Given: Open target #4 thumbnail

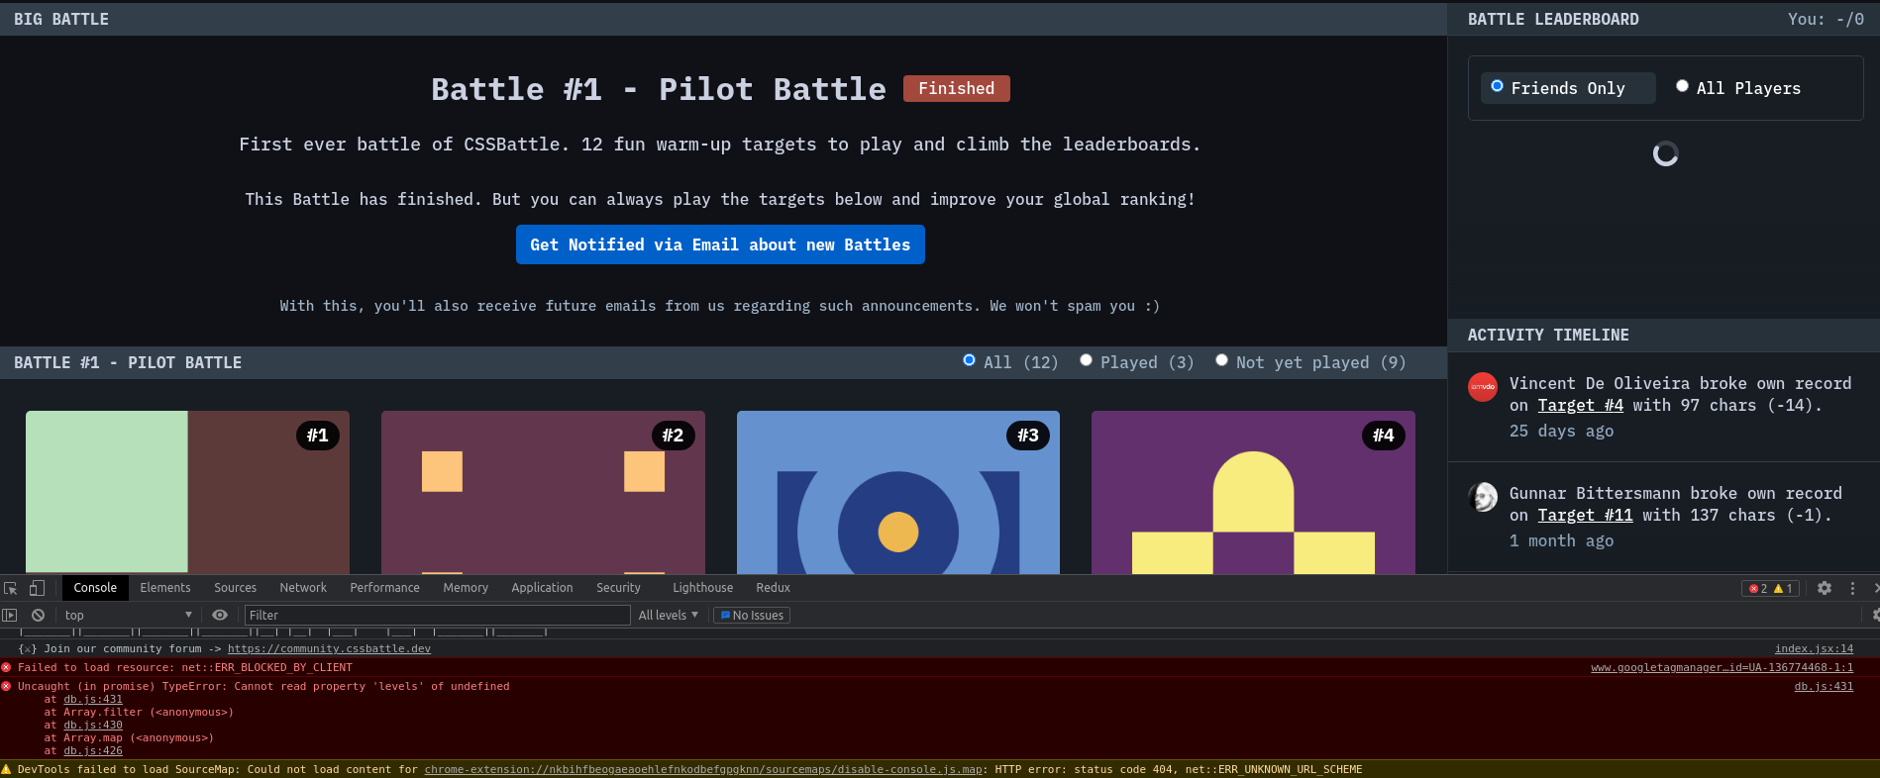Looking at the screenshot, I should [x=1253, y=492].
